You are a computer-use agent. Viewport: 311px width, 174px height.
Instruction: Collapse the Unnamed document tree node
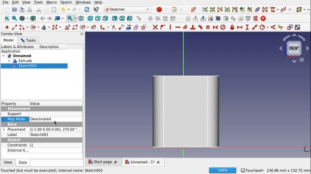click(3, 56)
